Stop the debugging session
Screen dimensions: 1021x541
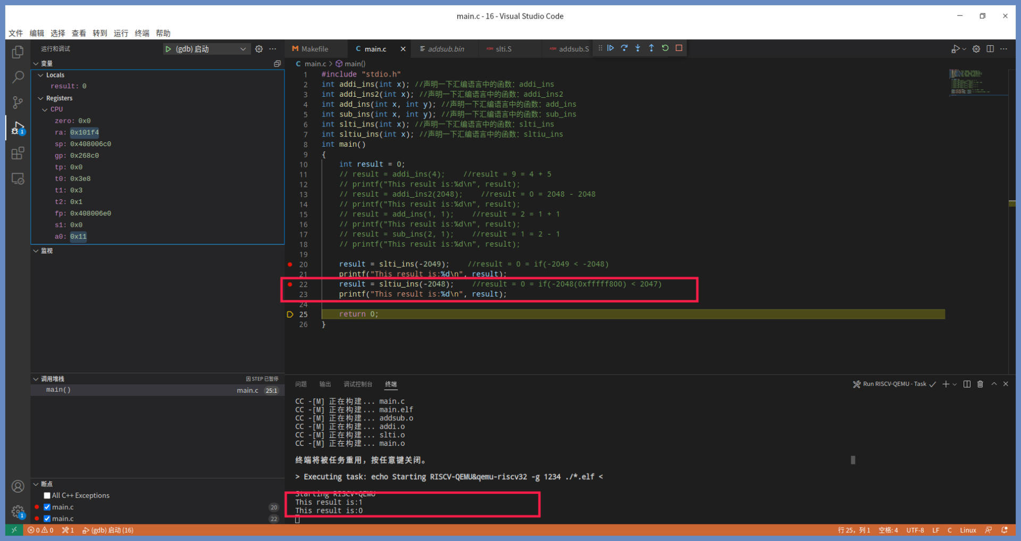[x=679, y=48]
